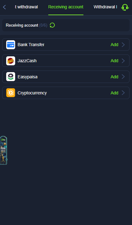This screenshot has height=225, width=132.
Task: Go back using the left arrow icon
Action: click(4, 7)
